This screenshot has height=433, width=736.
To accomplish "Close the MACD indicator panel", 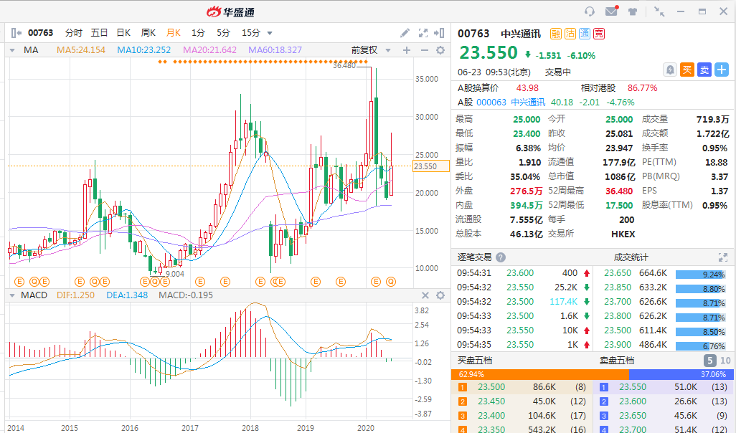I will pyautogui.click(x=425, y=295).
